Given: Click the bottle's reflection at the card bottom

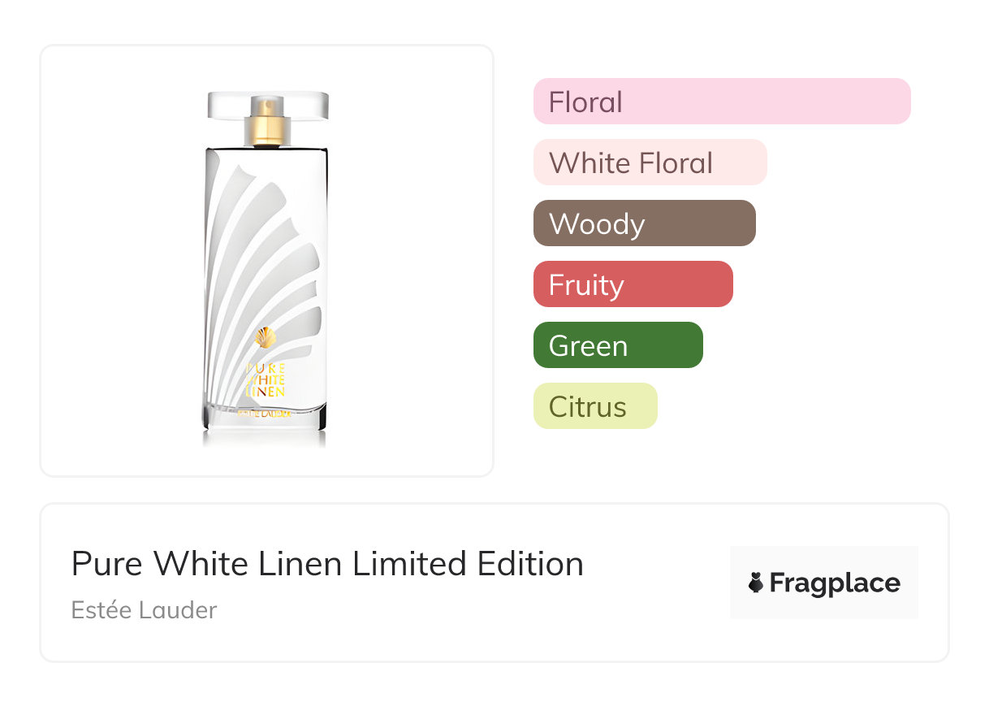Looking at the screenshot, I should (x=264, y=440).
